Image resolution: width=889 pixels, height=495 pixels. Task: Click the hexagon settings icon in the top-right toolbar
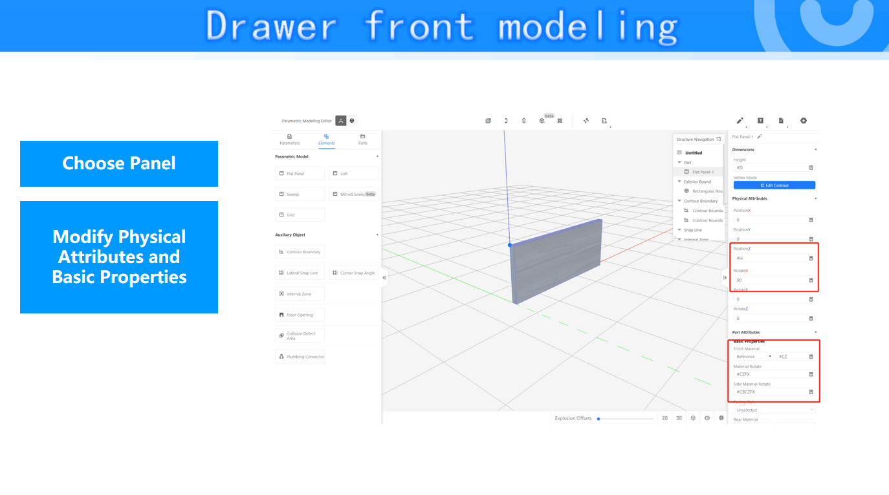804,121
